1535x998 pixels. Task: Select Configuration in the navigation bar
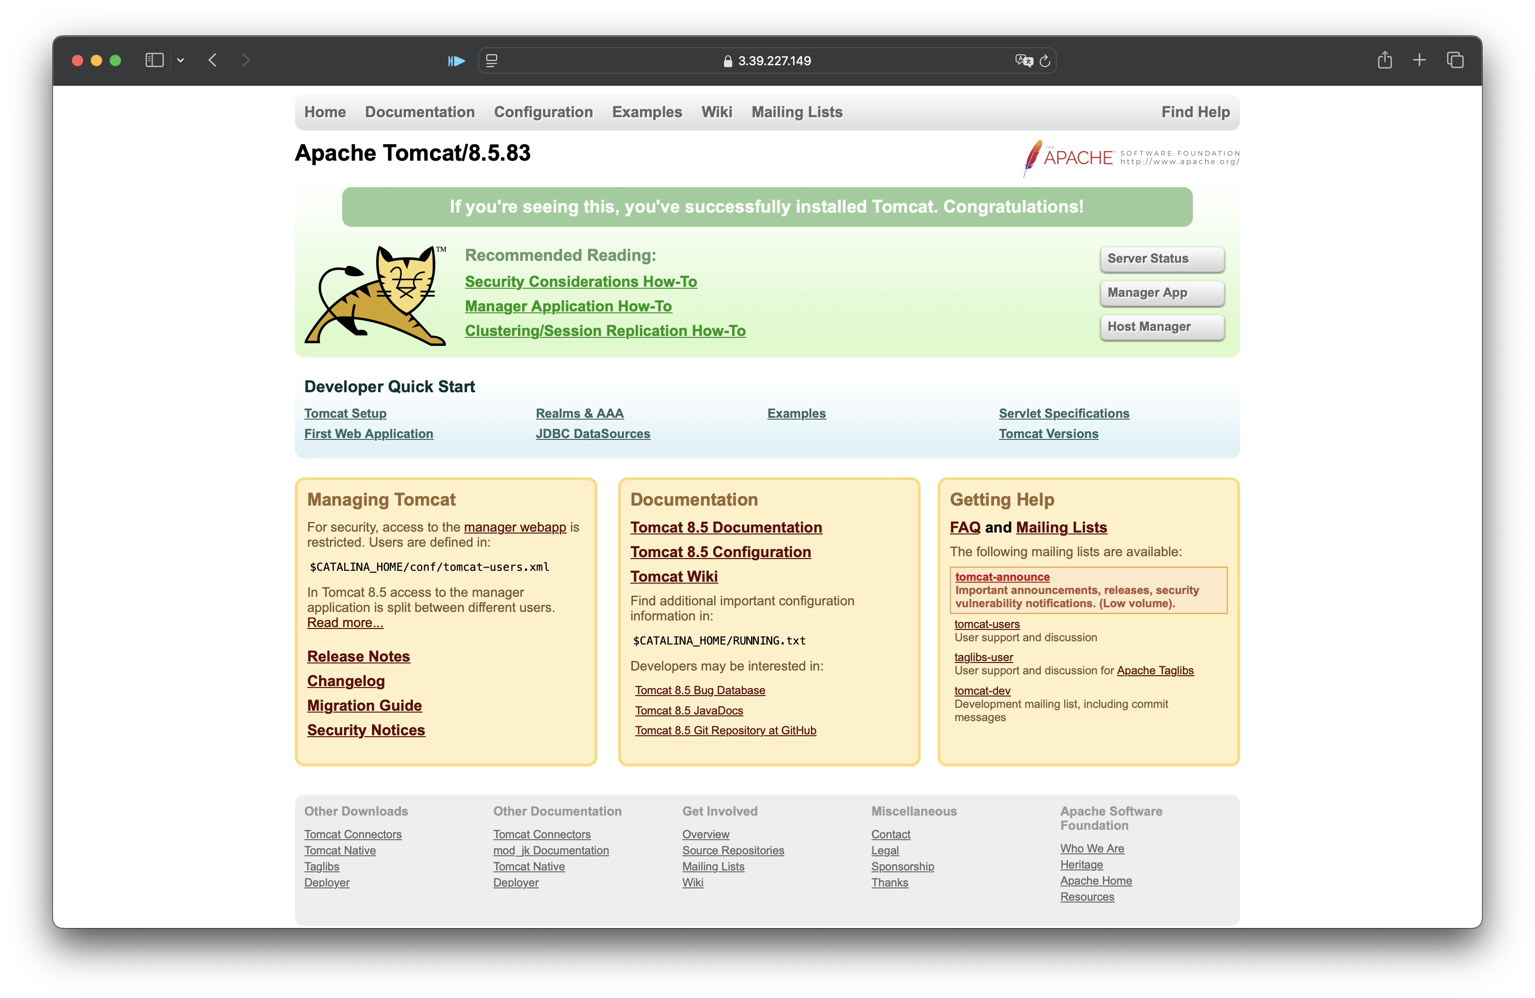coord(543,112)
